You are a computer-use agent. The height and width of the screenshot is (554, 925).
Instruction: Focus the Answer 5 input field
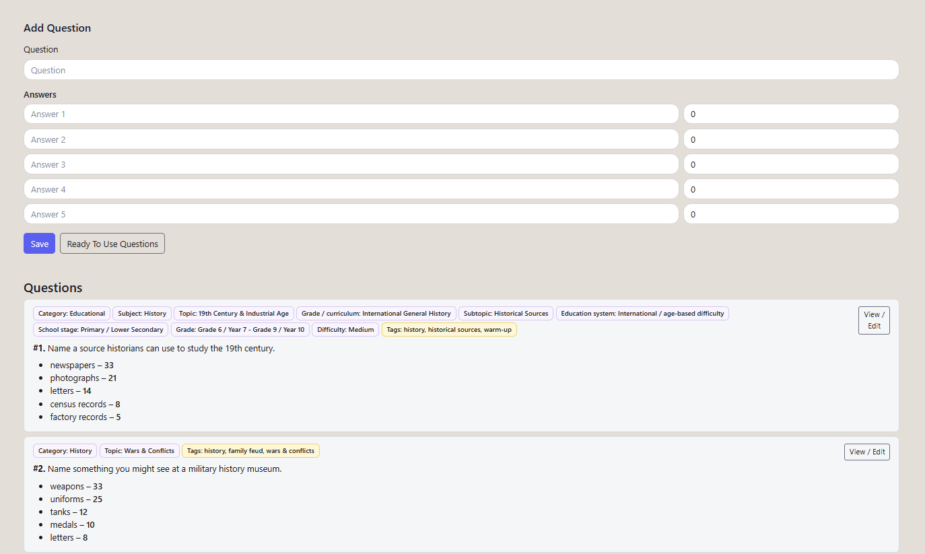[x=351, y=214]
